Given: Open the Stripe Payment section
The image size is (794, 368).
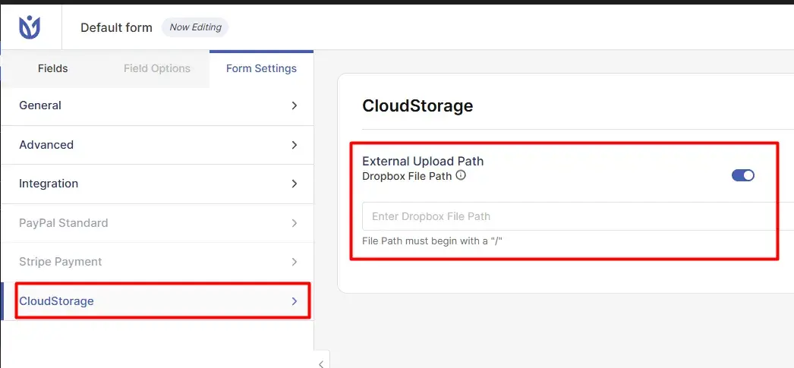Looking at the screenshot, I should [x=157, y=262].
